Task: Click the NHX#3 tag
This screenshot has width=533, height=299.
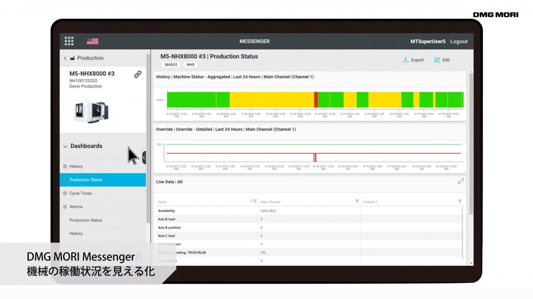Action: 171,64
